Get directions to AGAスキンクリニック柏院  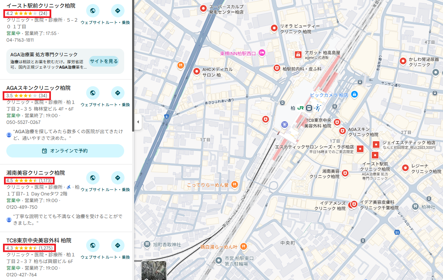pos(117,93)
